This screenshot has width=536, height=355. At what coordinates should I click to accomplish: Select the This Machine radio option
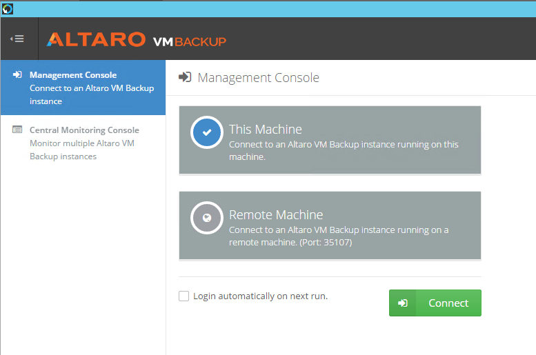[x=207, y=132]
